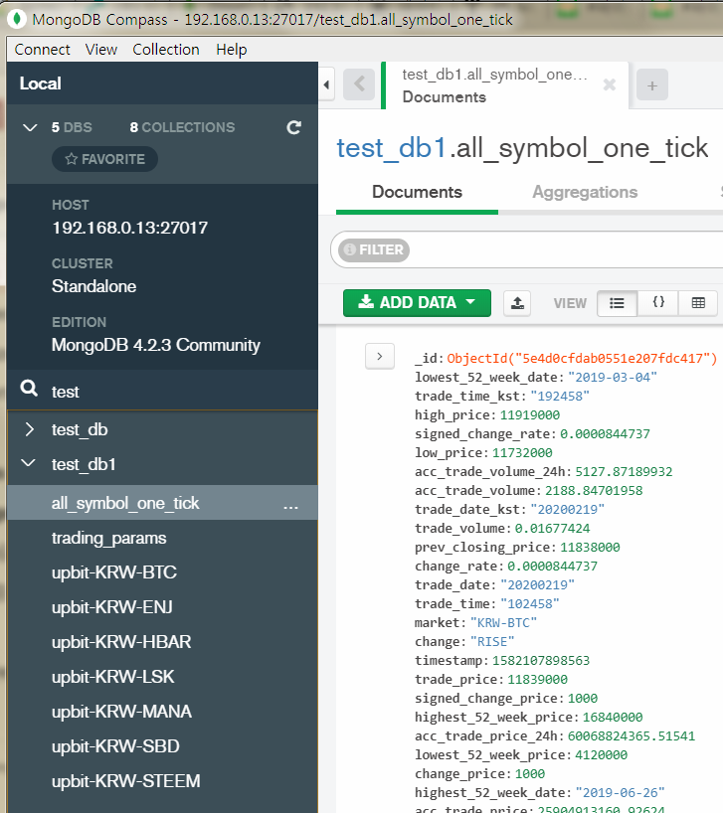Click the export collection icon
The image size is (723, 813).
pyautogui.click(x=517, y=303)
